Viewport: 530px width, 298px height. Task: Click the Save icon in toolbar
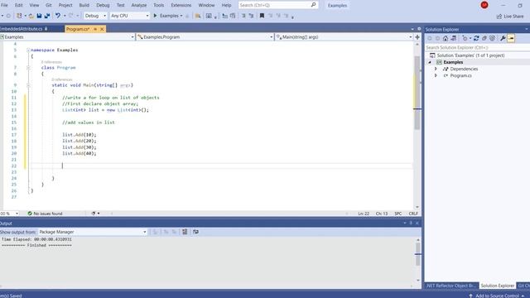[39, 16]
